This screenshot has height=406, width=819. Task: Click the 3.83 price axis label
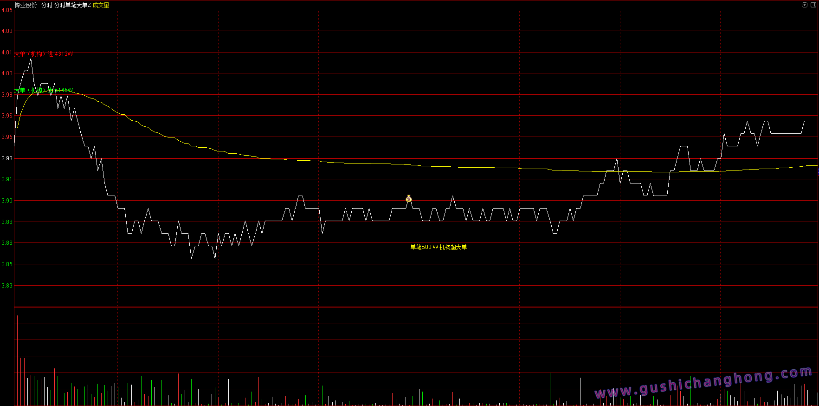(7, 286)
